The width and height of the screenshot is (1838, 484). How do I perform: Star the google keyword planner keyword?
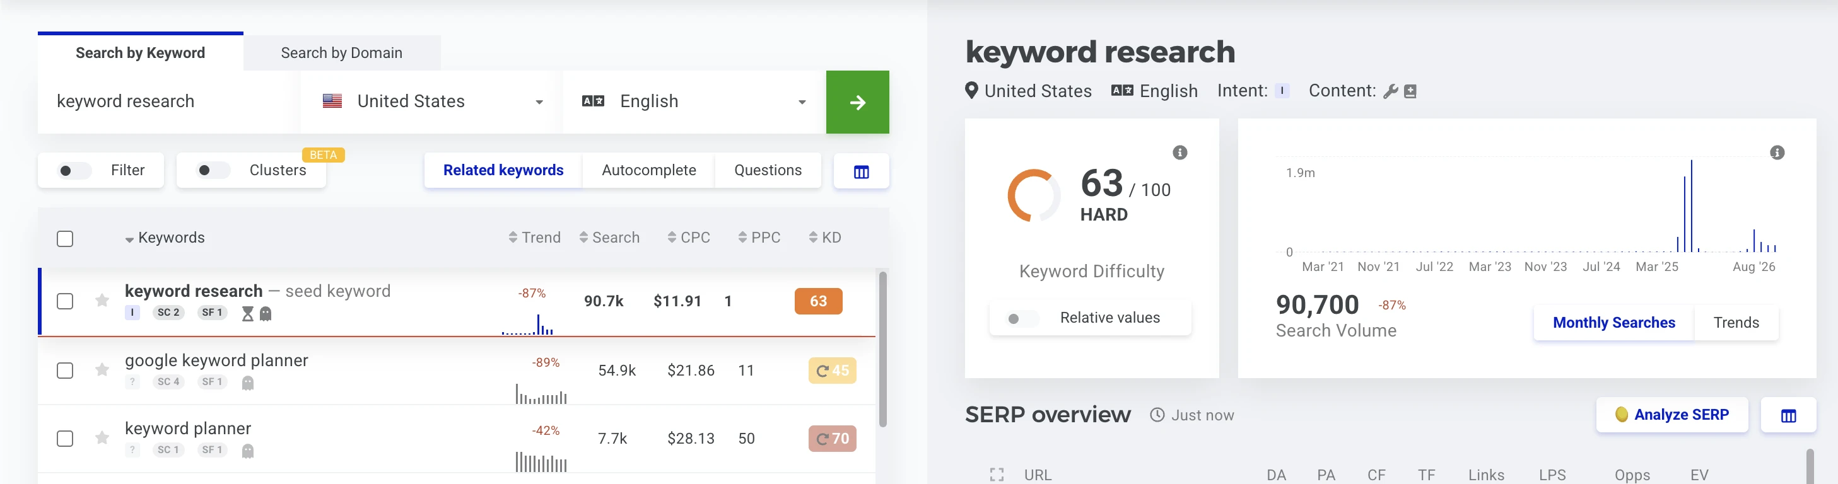102,369
